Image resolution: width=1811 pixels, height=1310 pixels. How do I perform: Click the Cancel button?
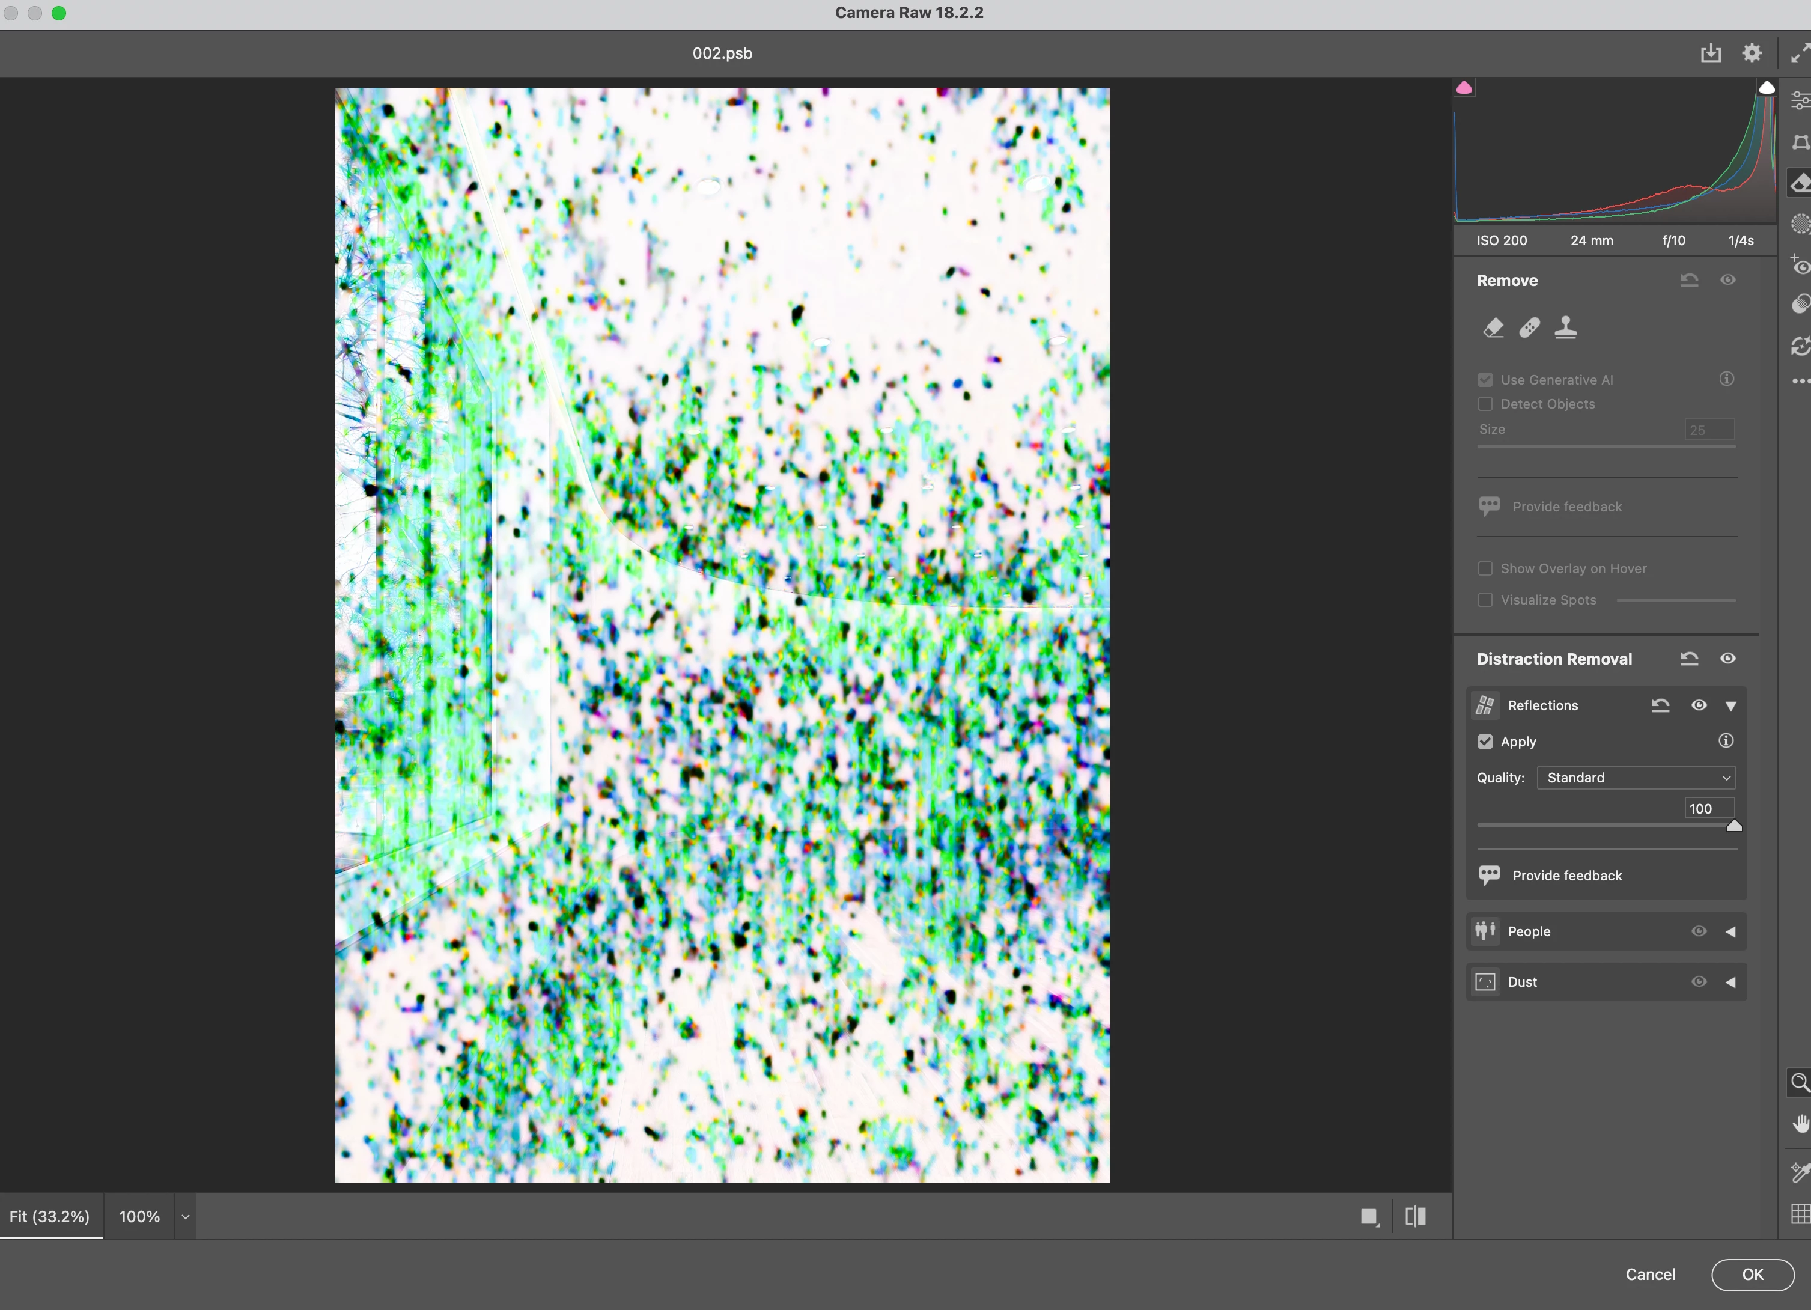[x=1650, y=1274]
